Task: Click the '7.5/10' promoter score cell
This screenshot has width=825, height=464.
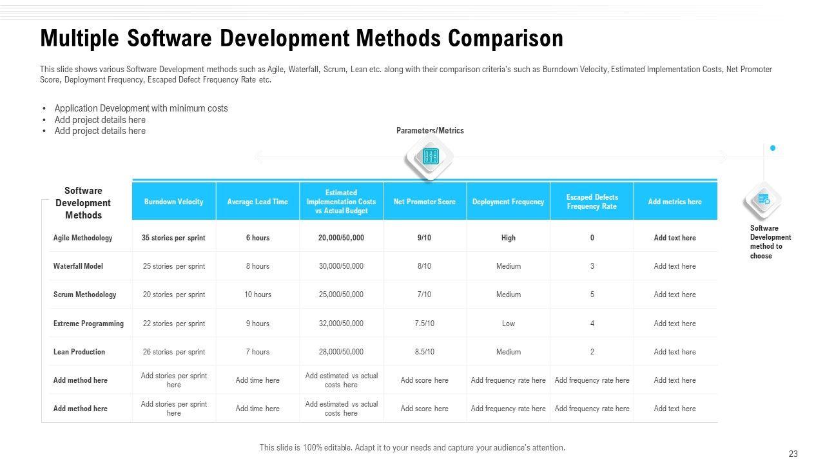Action: [424, 324]
